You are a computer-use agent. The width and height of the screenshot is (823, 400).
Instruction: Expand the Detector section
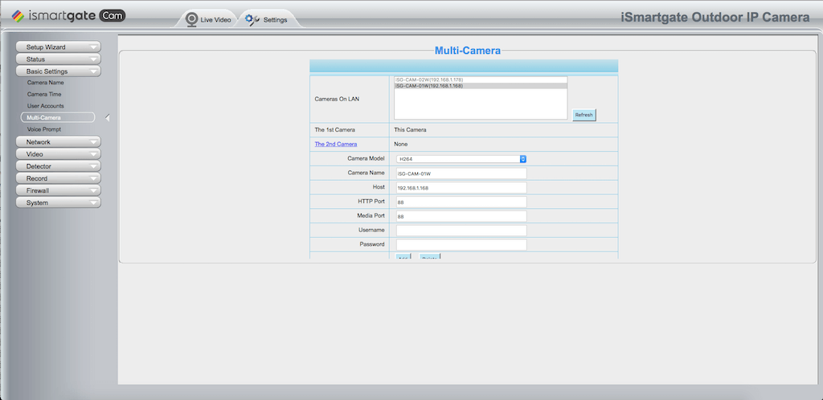click(x=58, y=166)
